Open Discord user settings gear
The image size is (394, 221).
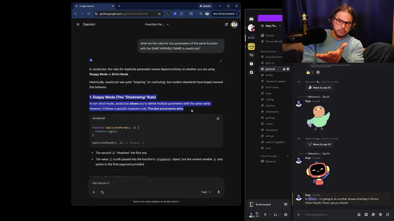286,215
